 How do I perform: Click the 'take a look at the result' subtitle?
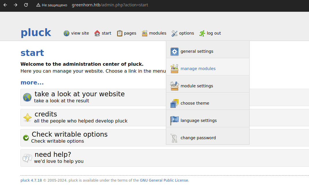click(61, 101)
